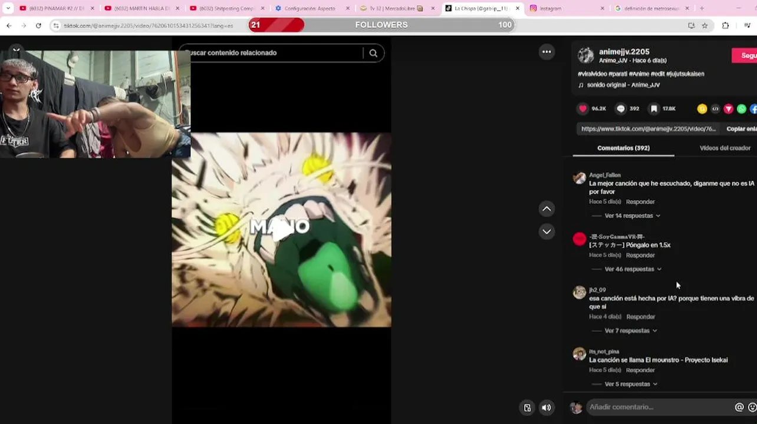Close the video viewer with X button
Screen dimensions: 757x424
pyautogui.click(x=17, y=51)
